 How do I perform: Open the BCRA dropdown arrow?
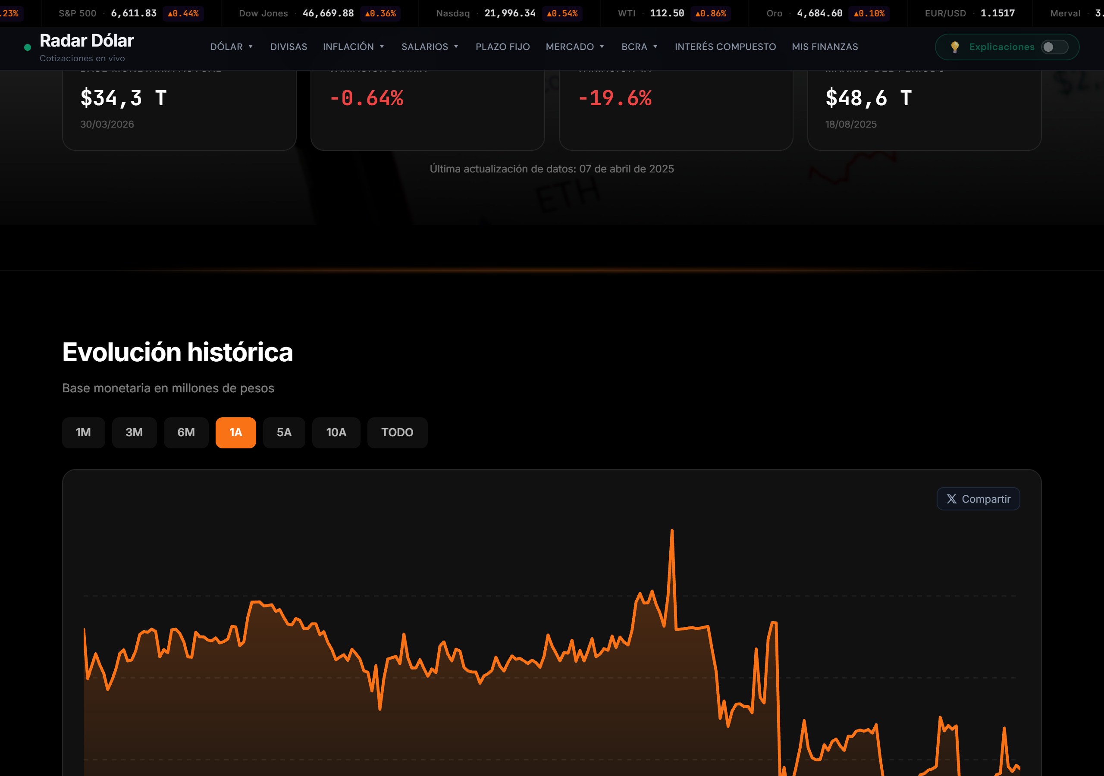point(655,47)
